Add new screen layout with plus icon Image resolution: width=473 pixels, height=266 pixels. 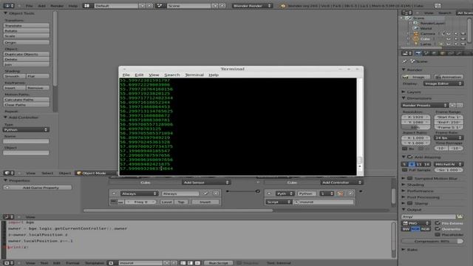point(142,6)
